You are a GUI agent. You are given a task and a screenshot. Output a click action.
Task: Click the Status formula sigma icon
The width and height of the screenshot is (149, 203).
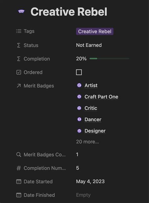[19, 45]
